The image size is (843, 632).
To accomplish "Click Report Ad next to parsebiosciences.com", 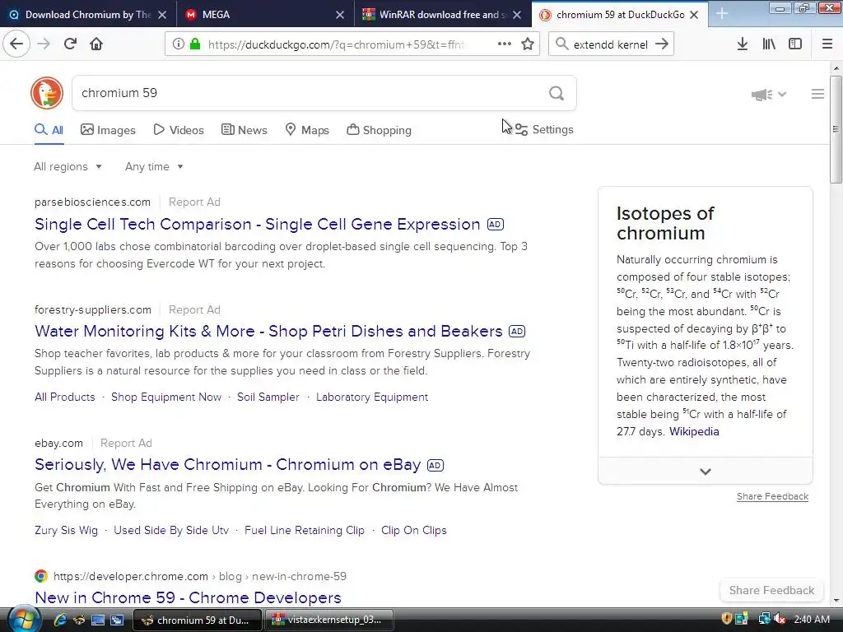I will [194, 202].
